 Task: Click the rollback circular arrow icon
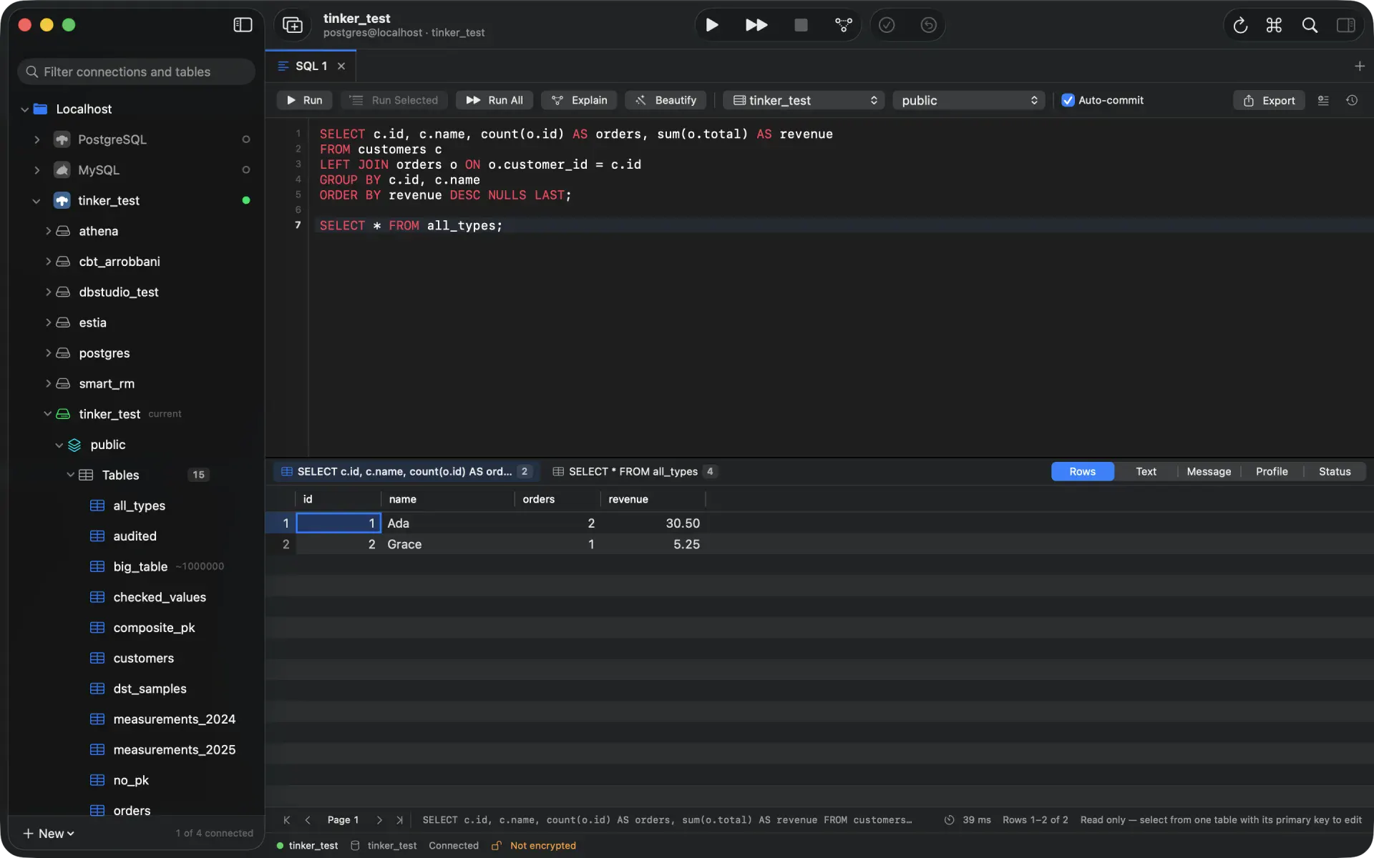click(928, 25)
